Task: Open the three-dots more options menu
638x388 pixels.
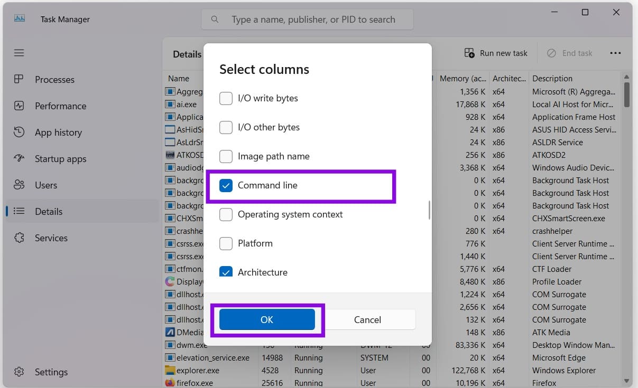Action: [615, 53]
